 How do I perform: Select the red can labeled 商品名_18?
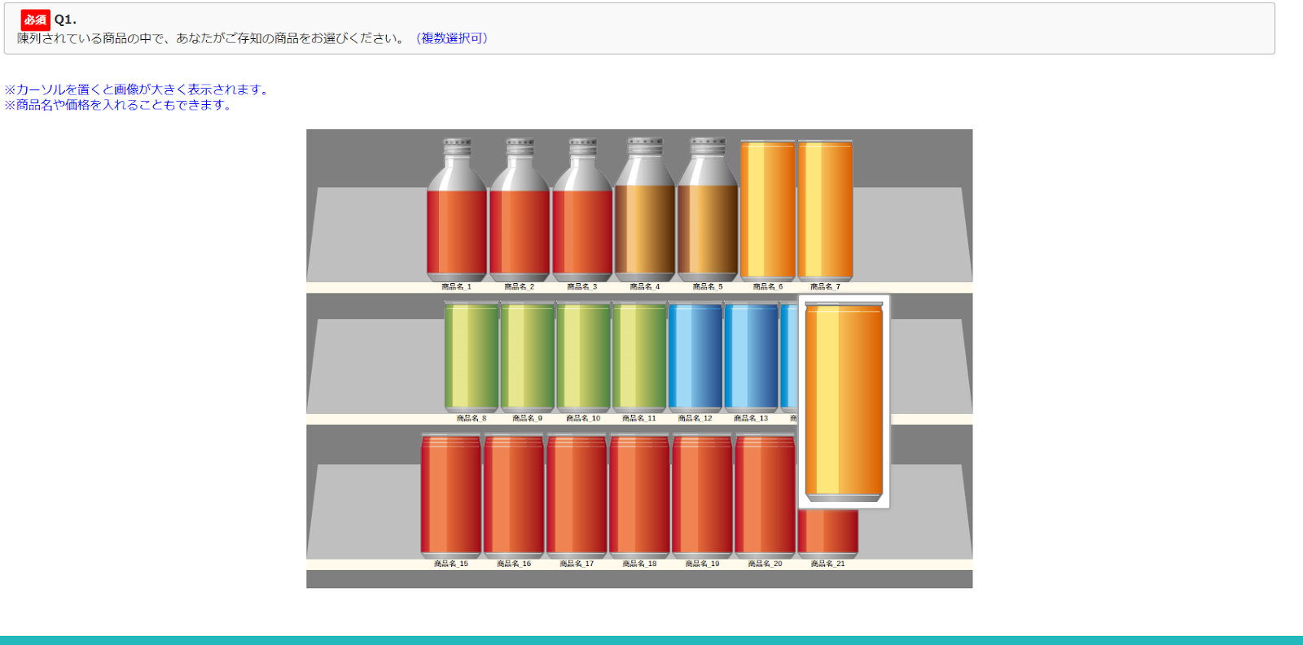coord(639,495)
